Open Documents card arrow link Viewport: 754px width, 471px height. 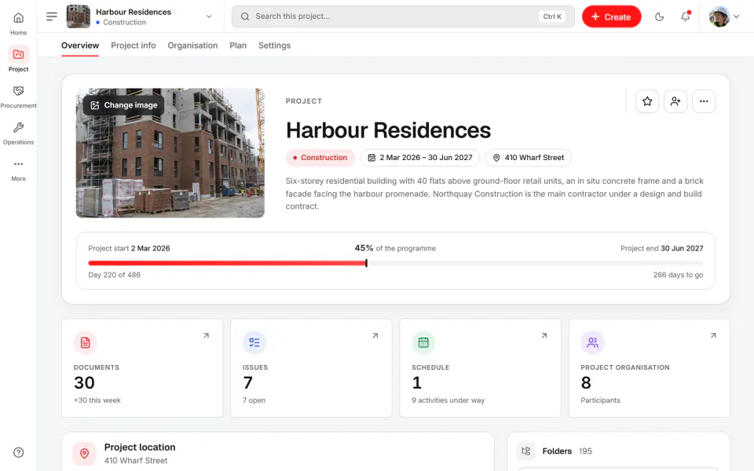tap(206, 335)
